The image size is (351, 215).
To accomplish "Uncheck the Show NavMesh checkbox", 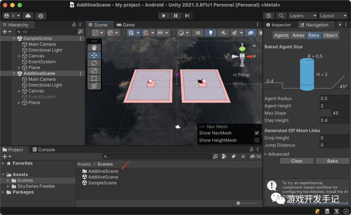I will tap(257, 133).
